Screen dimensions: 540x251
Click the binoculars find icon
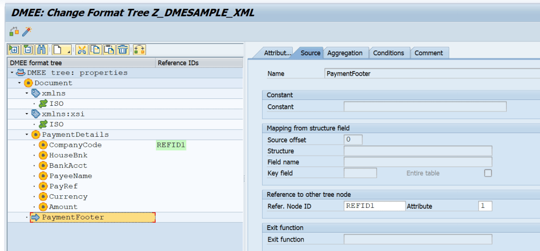coord(41,50)
